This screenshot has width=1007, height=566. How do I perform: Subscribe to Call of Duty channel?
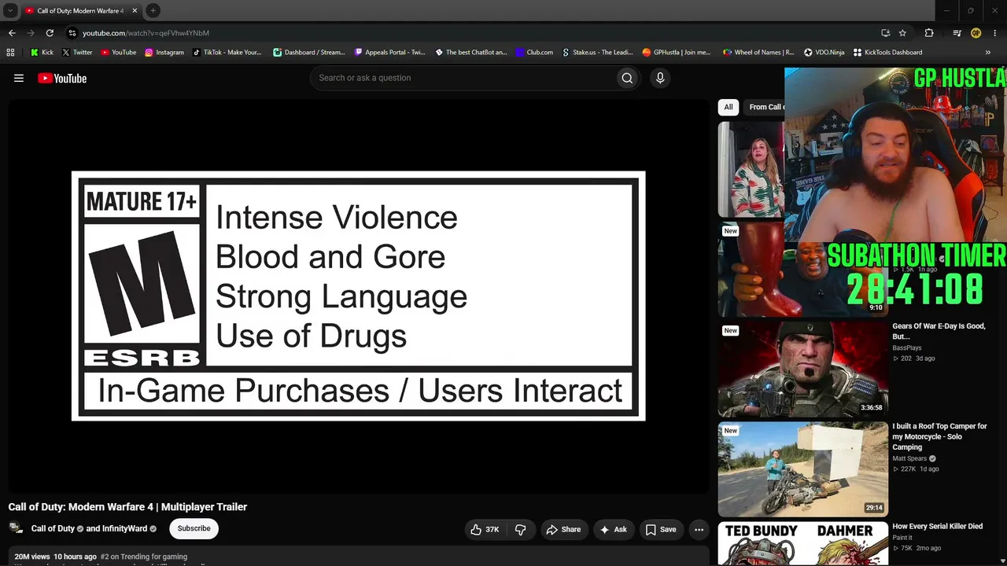coord(194,528)
